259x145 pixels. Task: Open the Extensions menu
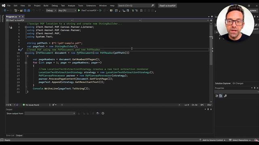coord(91,6)
